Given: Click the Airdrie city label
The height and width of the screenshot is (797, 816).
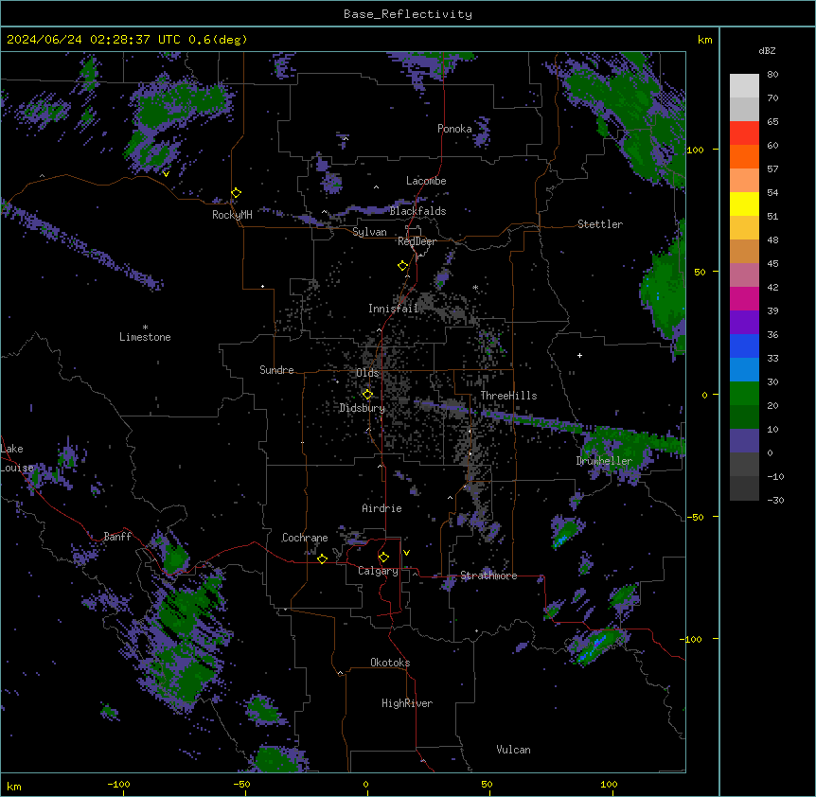Looking at the screenshot, I should pos(381,508).
